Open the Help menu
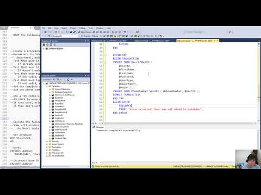This screenshot has width=261, height=195. [x=108, y=28]
